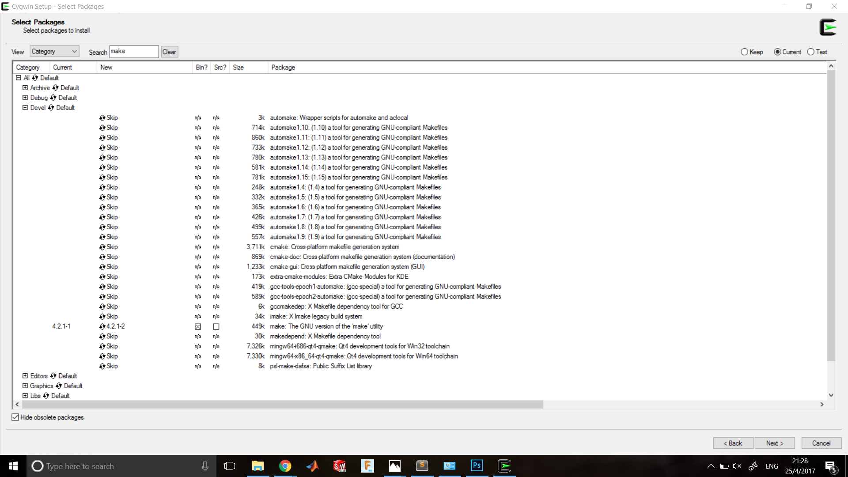Image resolution: width=848 pixels, height=477 pixels.
Task: Open the View Category dropdown
Action: click(x=55, y=52)
